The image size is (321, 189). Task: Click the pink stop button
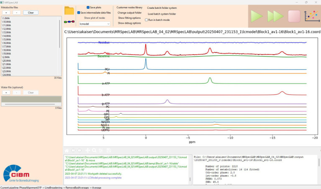[294, 16]
